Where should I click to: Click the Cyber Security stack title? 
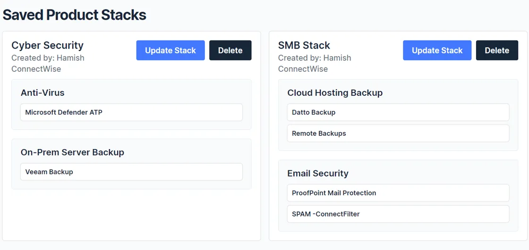click(48, 45)
